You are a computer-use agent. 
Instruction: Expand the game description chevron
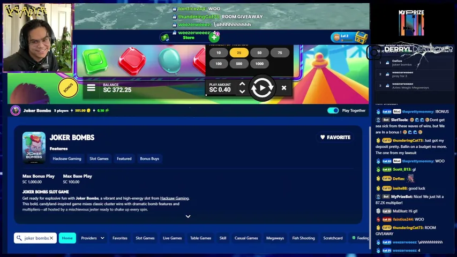coord(188,216)
